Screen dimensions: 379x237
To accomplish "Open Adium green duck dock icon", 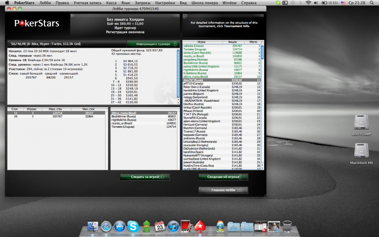I will point(146,227).
